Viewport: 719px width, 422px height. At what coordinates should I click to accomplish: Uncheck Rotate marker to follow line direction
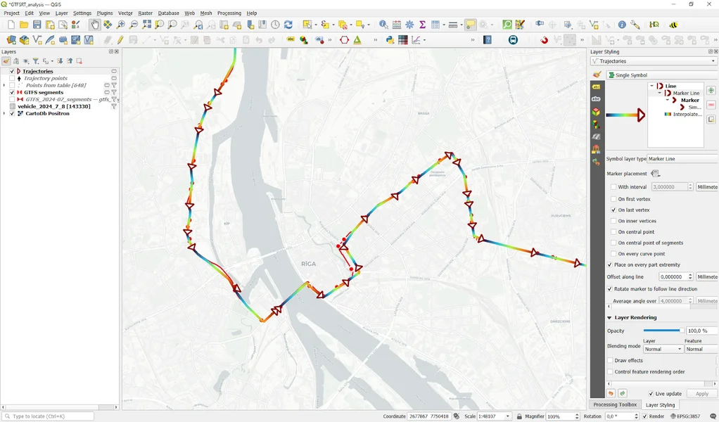610,289
